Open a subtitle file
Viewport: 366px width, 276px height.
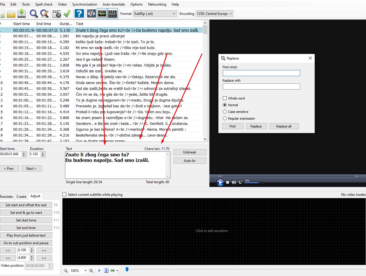11,13
